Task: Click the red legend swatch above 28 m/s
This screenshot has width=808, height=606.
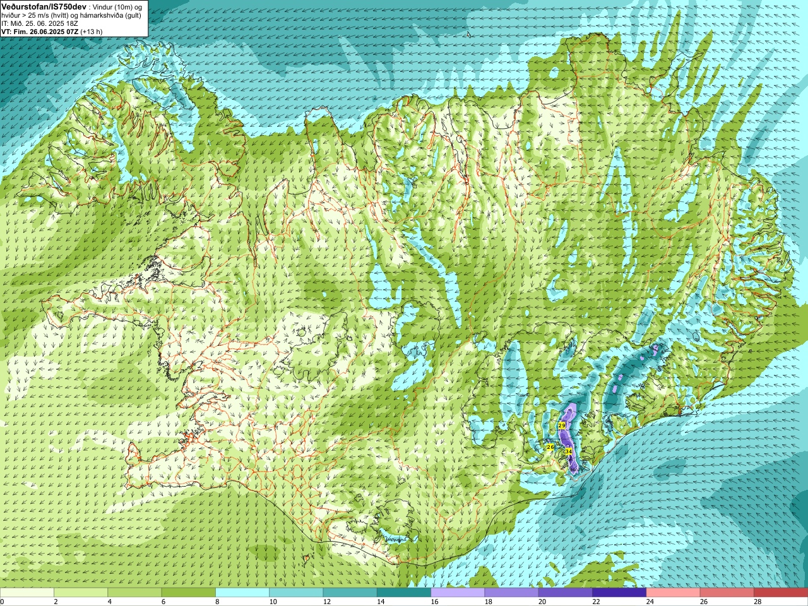Action: click(781, 593)
